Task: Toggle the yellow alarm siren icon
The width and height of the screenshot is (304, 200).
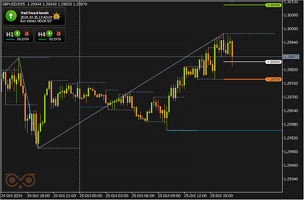Action: (56, 16)
